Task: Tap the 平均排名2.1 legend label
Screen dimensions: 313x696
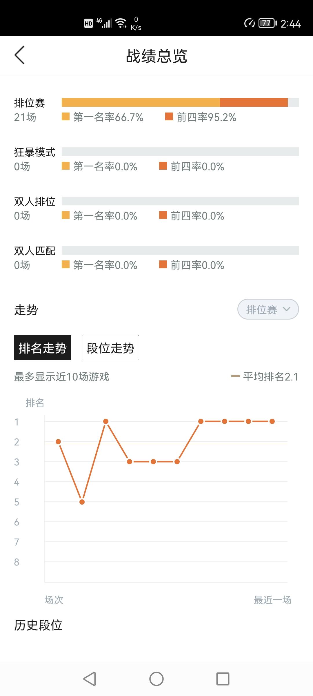Action: [x=270, y=376]
